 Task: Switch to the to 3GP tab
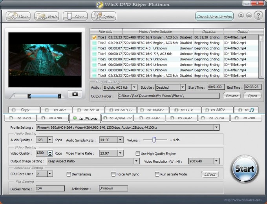pyautogui.click(x=182, y=118)
